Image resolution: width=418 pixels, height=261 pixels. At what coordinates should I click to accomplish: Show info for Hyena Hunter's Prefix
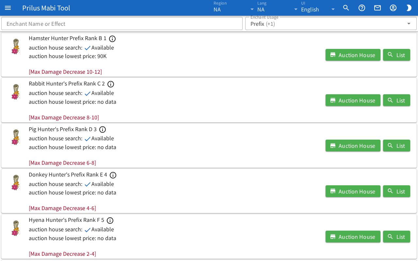(x=110, y=221)
